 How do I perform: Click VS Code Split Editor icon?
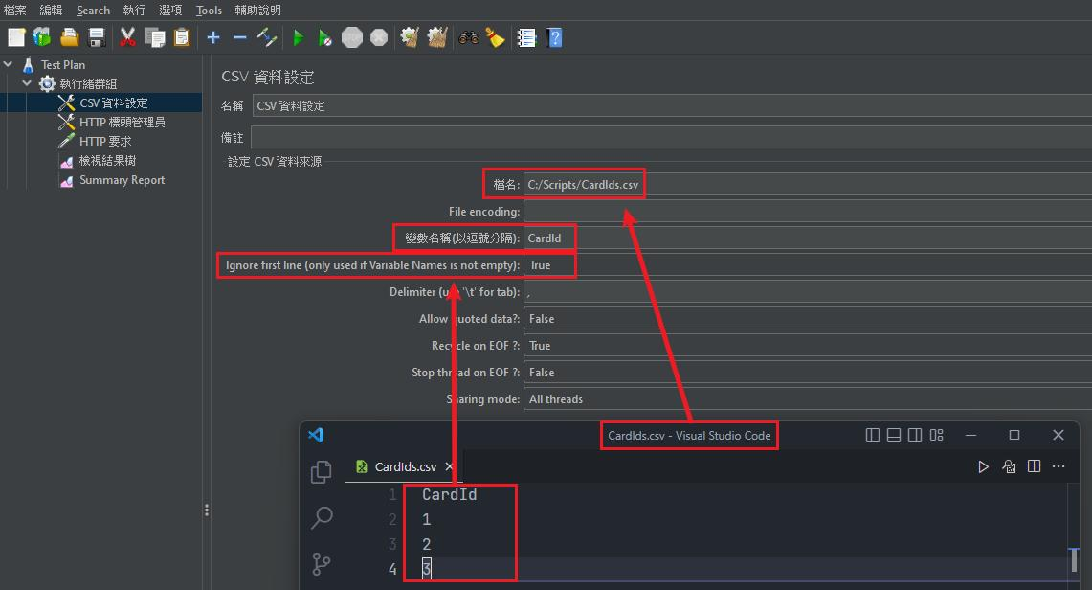click(x=1035, y=466)
